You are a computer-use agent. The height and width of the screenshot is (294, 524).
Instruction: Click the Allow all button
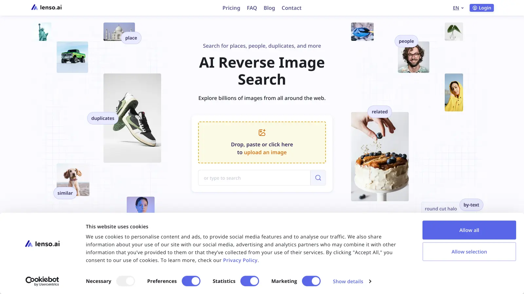coord(469,230)
